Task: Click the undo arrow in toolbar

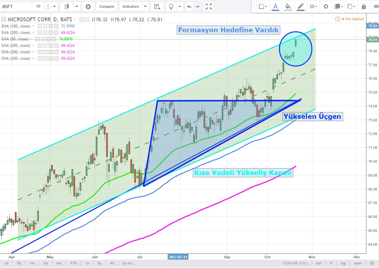Action: point(189,6)
